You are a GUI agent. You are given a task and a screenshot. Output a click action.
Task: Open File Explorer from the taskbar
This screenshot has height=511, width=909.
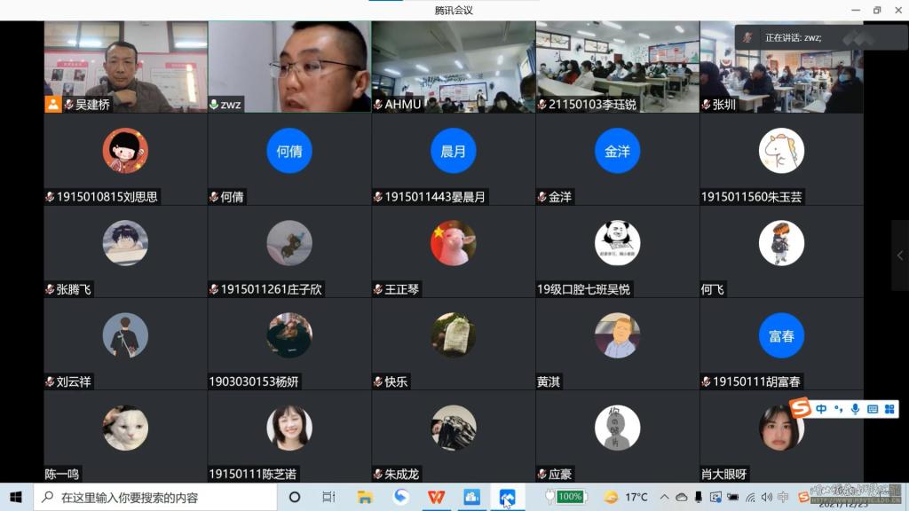tap(365, 497)
